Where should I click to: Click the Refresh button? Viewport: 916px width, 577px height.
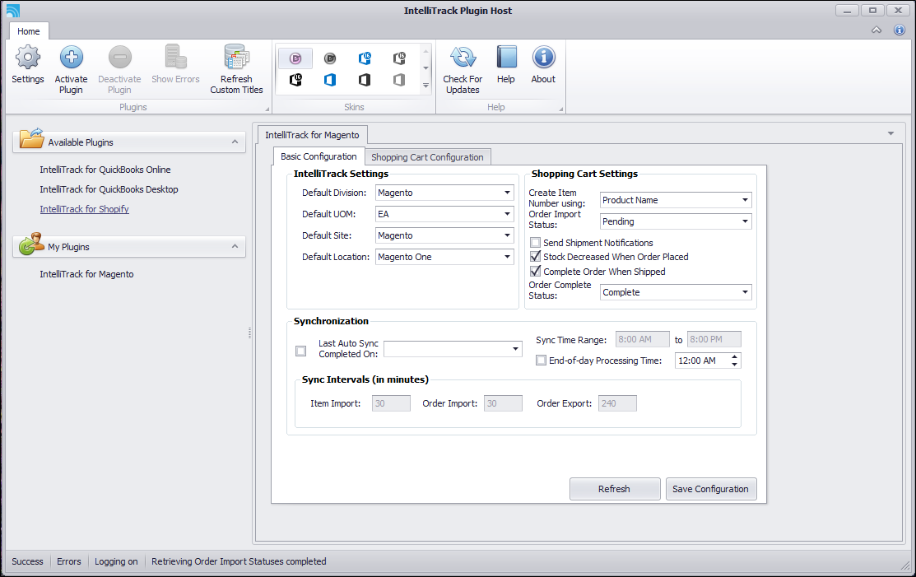point(615,489)
